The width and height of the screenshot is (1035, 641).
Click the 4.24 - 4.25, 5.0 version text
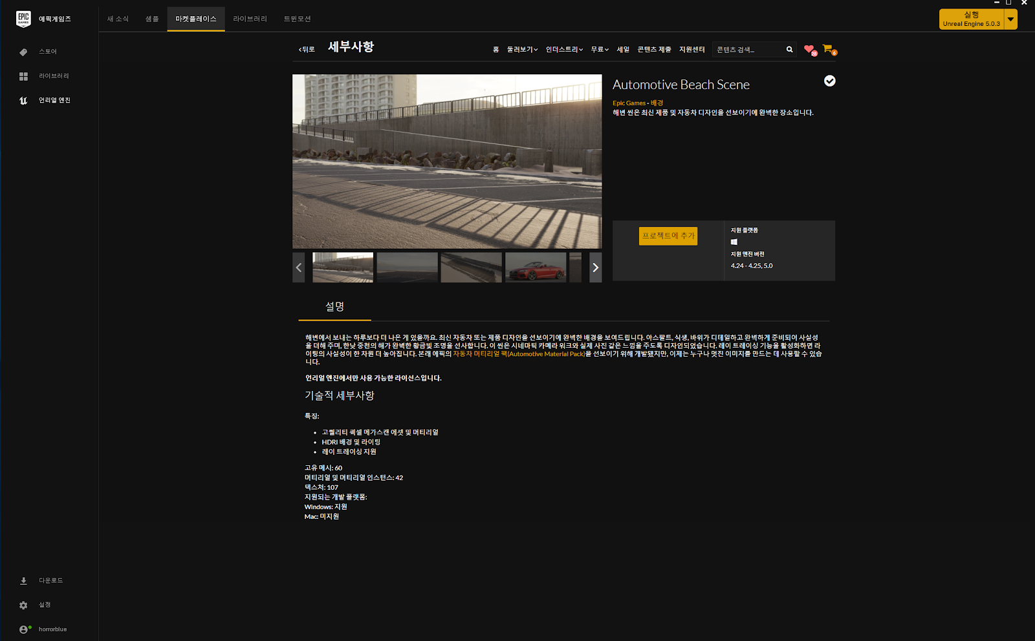(752, 266)
